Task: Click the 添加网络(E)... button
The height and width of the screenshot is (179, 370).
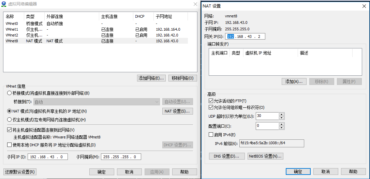Action: (151, 78)
